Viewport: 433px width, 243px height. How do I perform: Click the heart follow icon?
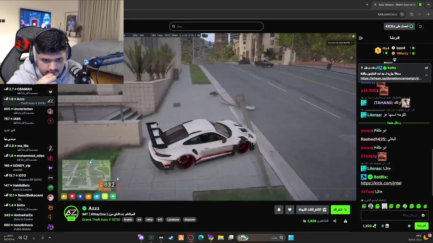(x=290, y=210)
